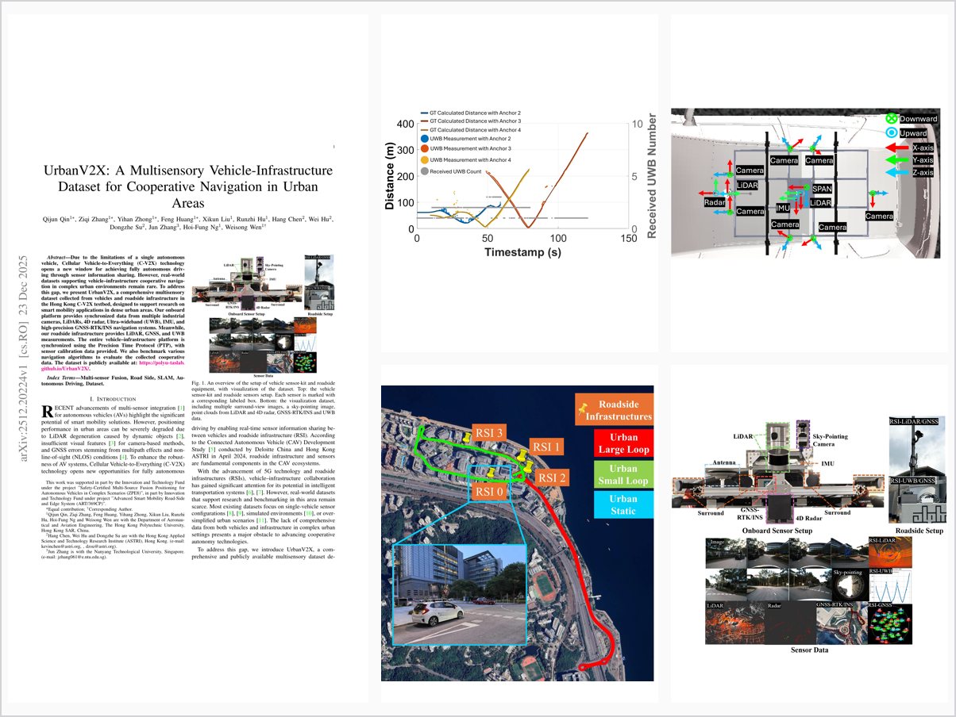The image size is (956, 717).
Task: Open the small Fig. 1 image on the first page
Action: [x=263, y=315]
